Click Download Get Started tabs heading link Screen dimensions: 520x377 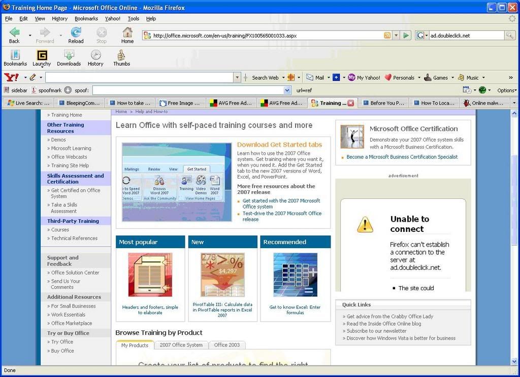click(x=279, y=145)
